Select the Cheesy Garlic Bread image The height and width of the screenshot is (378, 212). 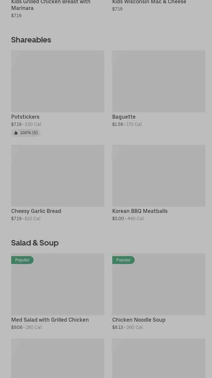point(58,176)
